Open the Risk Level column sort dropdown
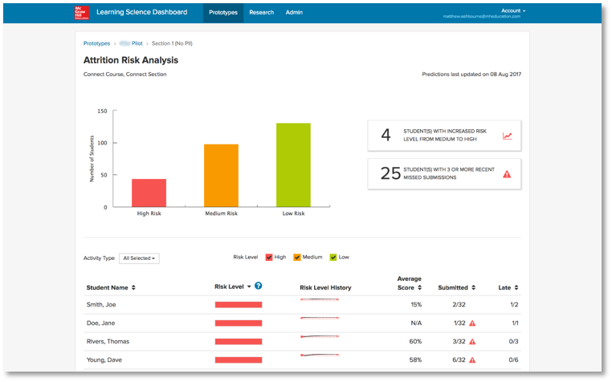Image resolution: width=612 pixels, height=382 pixels. [x=249, y=286]
